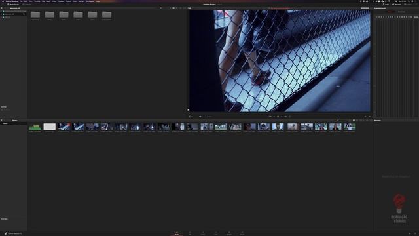Select the green audio waveform clip thumbnail
This screenshot has height=236, width=419.
click(x=35, y=127)
